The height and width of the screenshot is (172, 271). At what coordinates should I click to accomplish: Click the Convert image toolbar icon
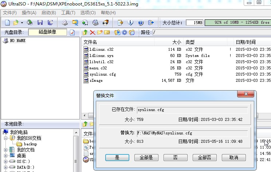pyautogui.click(x=85, y=23)
